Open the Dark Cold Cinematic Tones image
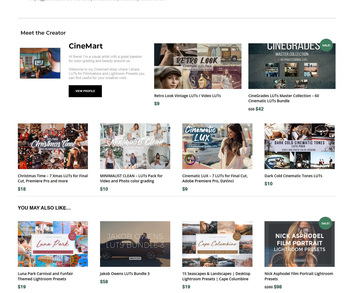 coord(299,146)
